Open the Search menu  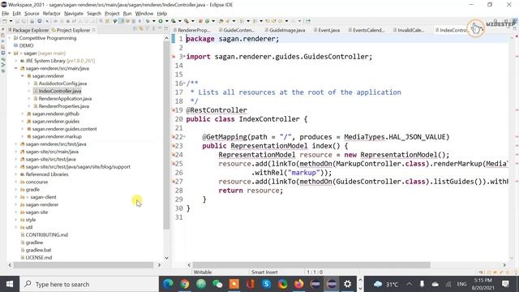point(94,14)
